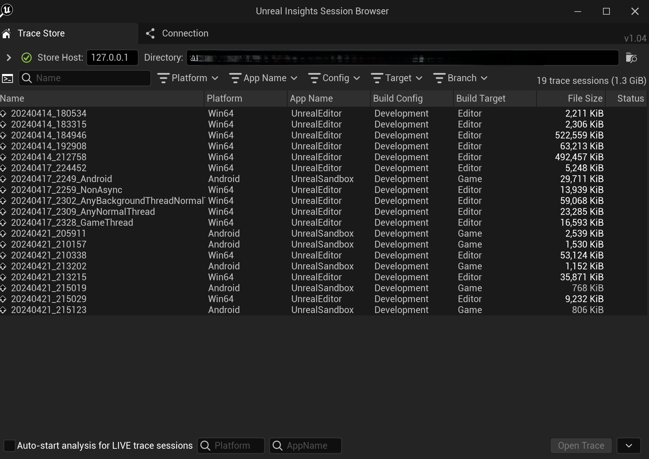Enable Auto-start analysis for LIVE trace sessions
Image resolution: width=649 pixels, height=459 pixels.
pos(10,445)
